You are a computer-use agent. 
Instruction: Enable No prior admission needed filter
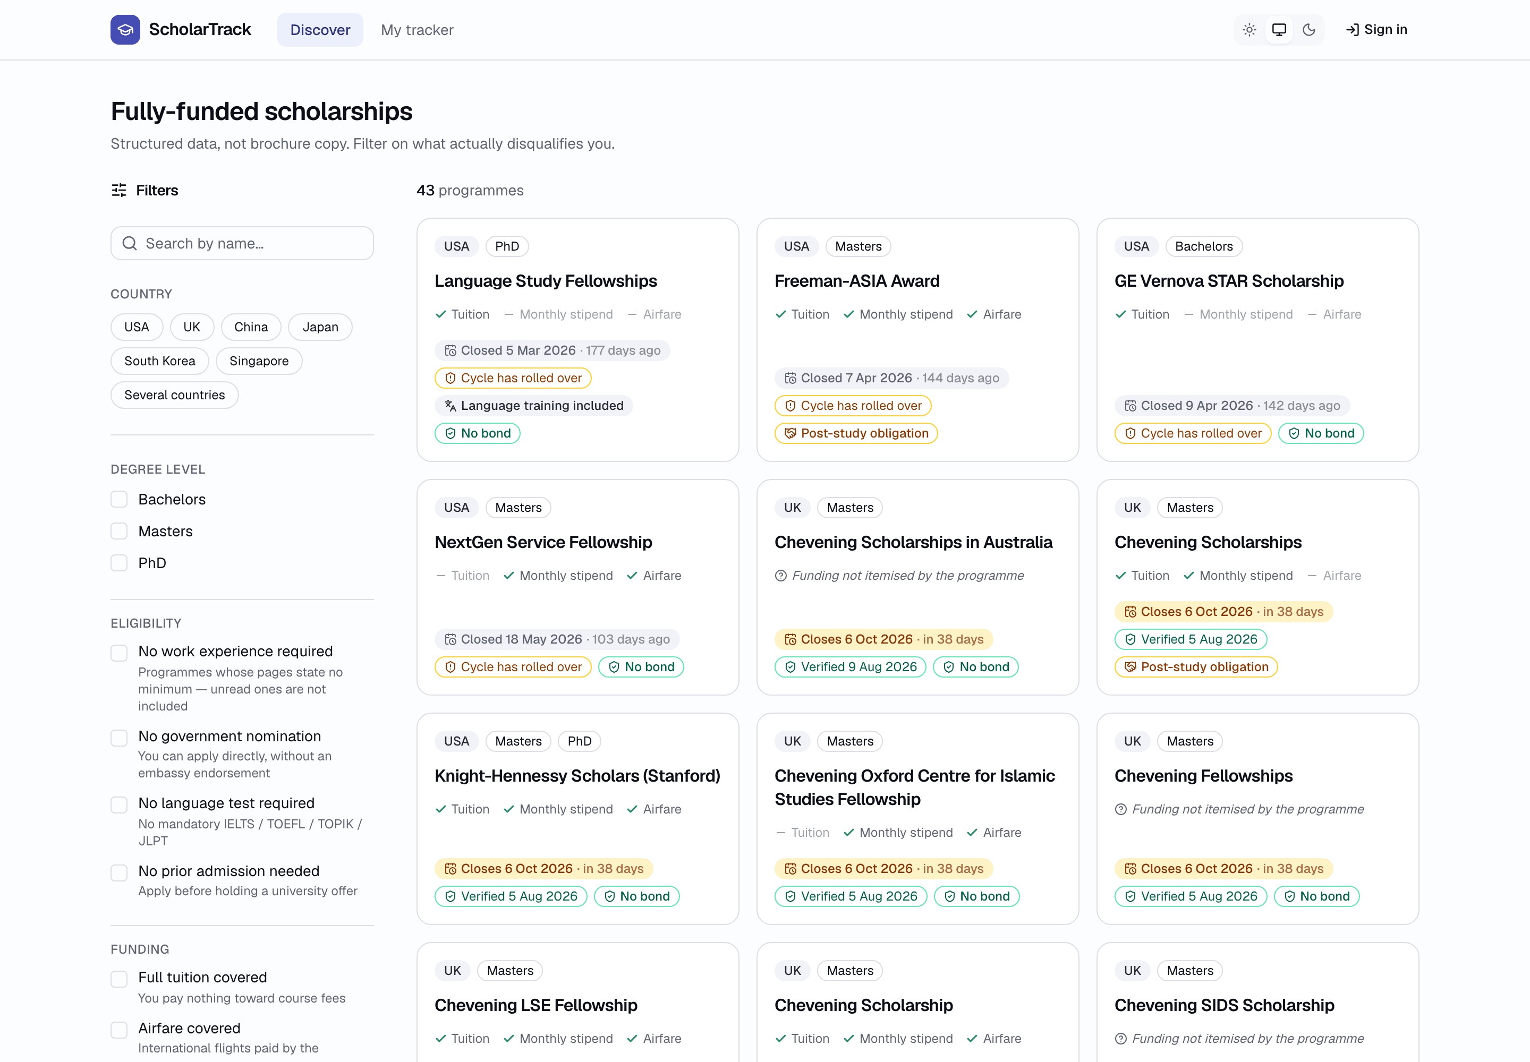(x=119, y=873)
